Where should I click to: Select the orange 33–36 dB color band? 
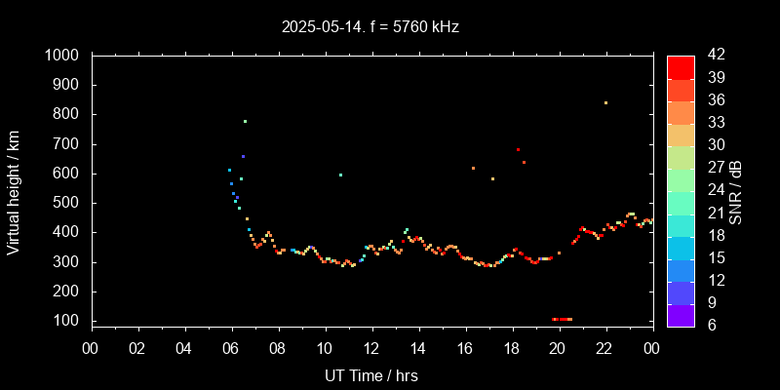[x=681, y=111]
